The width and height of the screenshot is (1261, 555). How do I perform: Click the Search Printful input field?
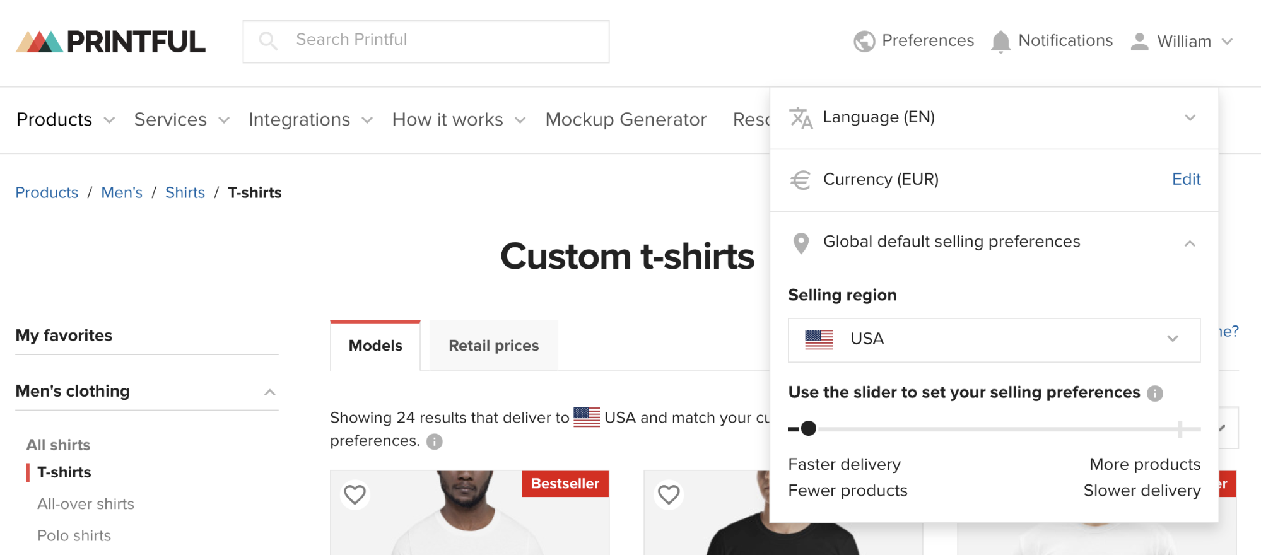tap(426, 41)
